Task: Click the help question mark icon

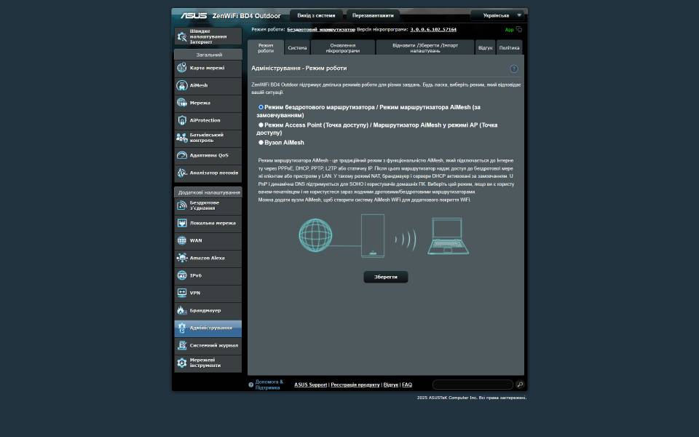Action: (x=513, y=68)
